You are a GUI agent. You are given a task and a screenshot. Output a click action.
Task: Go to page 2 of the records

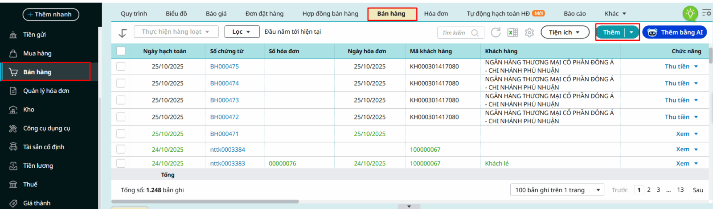point(649,190)
